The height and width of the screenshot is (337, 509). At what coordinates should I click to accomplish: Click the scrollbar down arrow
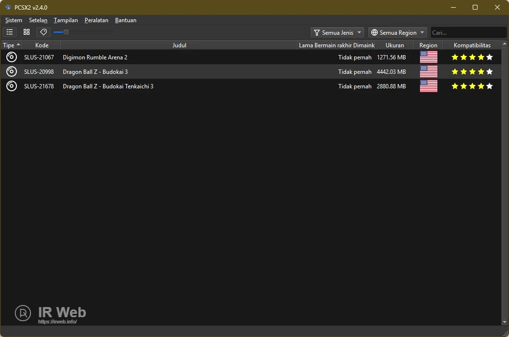[x=505, y=322]
